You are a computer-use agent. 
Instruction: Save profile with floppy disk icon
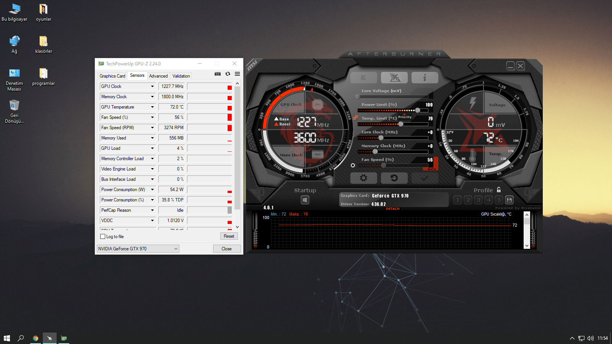pyautogui.click(x=509, y=200)
